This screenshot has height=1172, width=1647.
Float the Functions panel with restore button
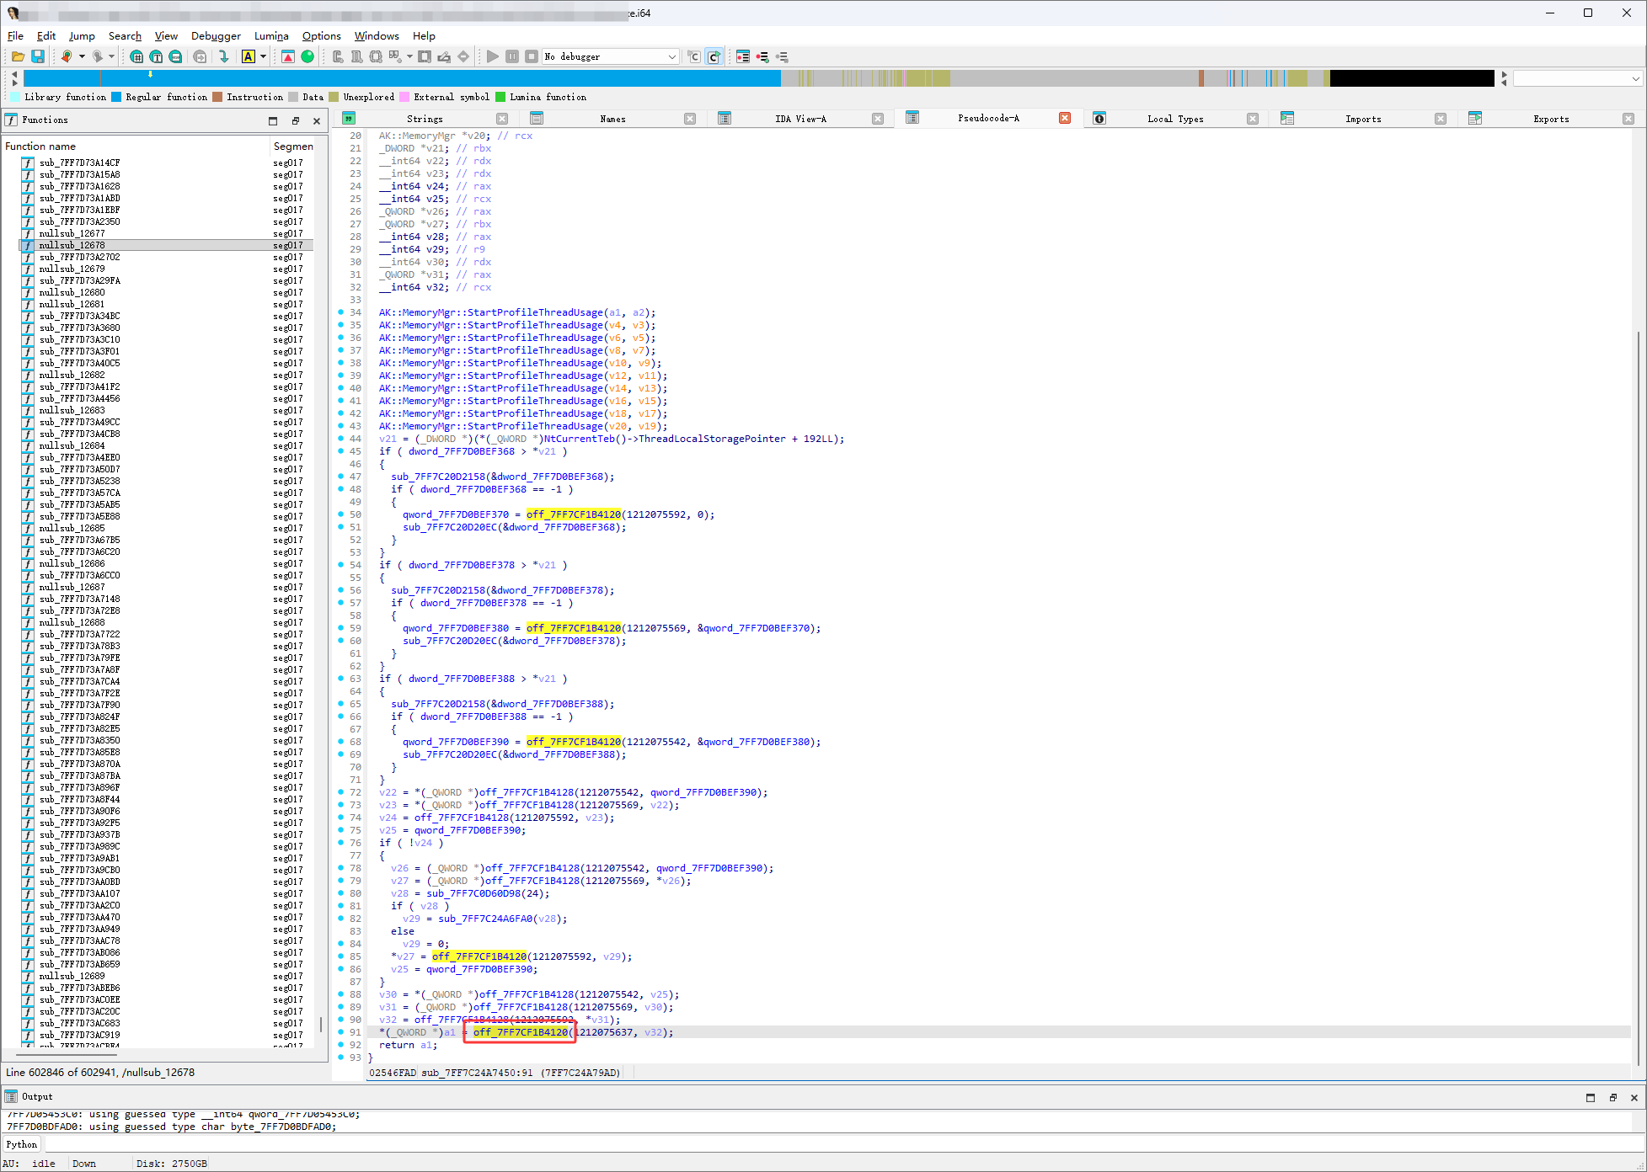pyautogui.click(x=295, y=120)
